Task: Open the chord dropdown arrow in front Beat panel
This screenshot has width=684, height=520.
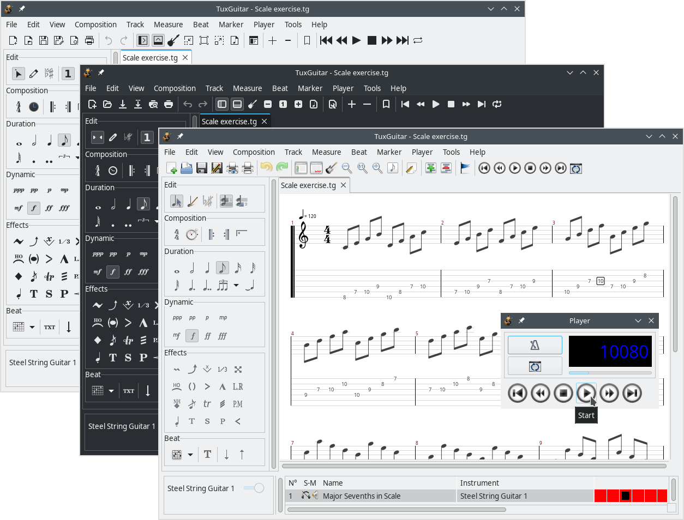Action: click(x=190, y=455)
